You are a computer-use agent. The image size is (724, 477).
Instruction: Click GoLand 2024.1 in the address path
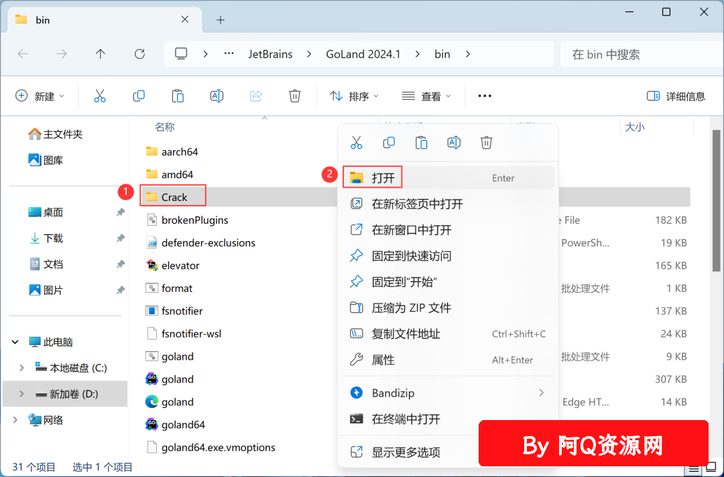[x=363, y=54]
